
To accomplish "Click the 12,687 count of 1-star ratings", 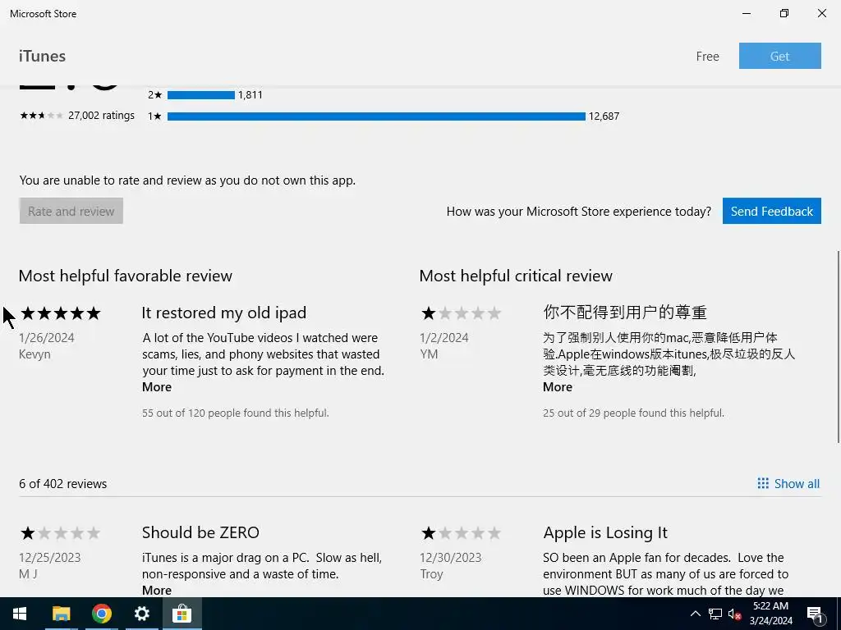I will (604, 116).
